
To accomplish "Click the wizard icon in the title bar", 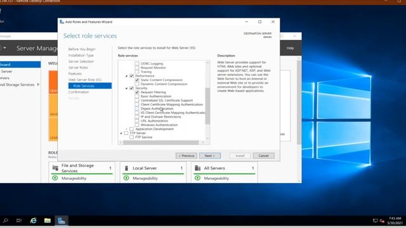I will pyautogui.click(x=62, y=22).
